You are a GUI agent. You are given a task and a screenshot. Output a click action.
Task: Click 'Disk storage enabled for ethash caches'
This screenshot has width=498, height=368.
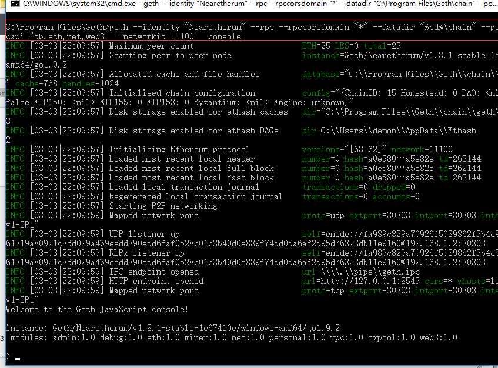point(199,112)
